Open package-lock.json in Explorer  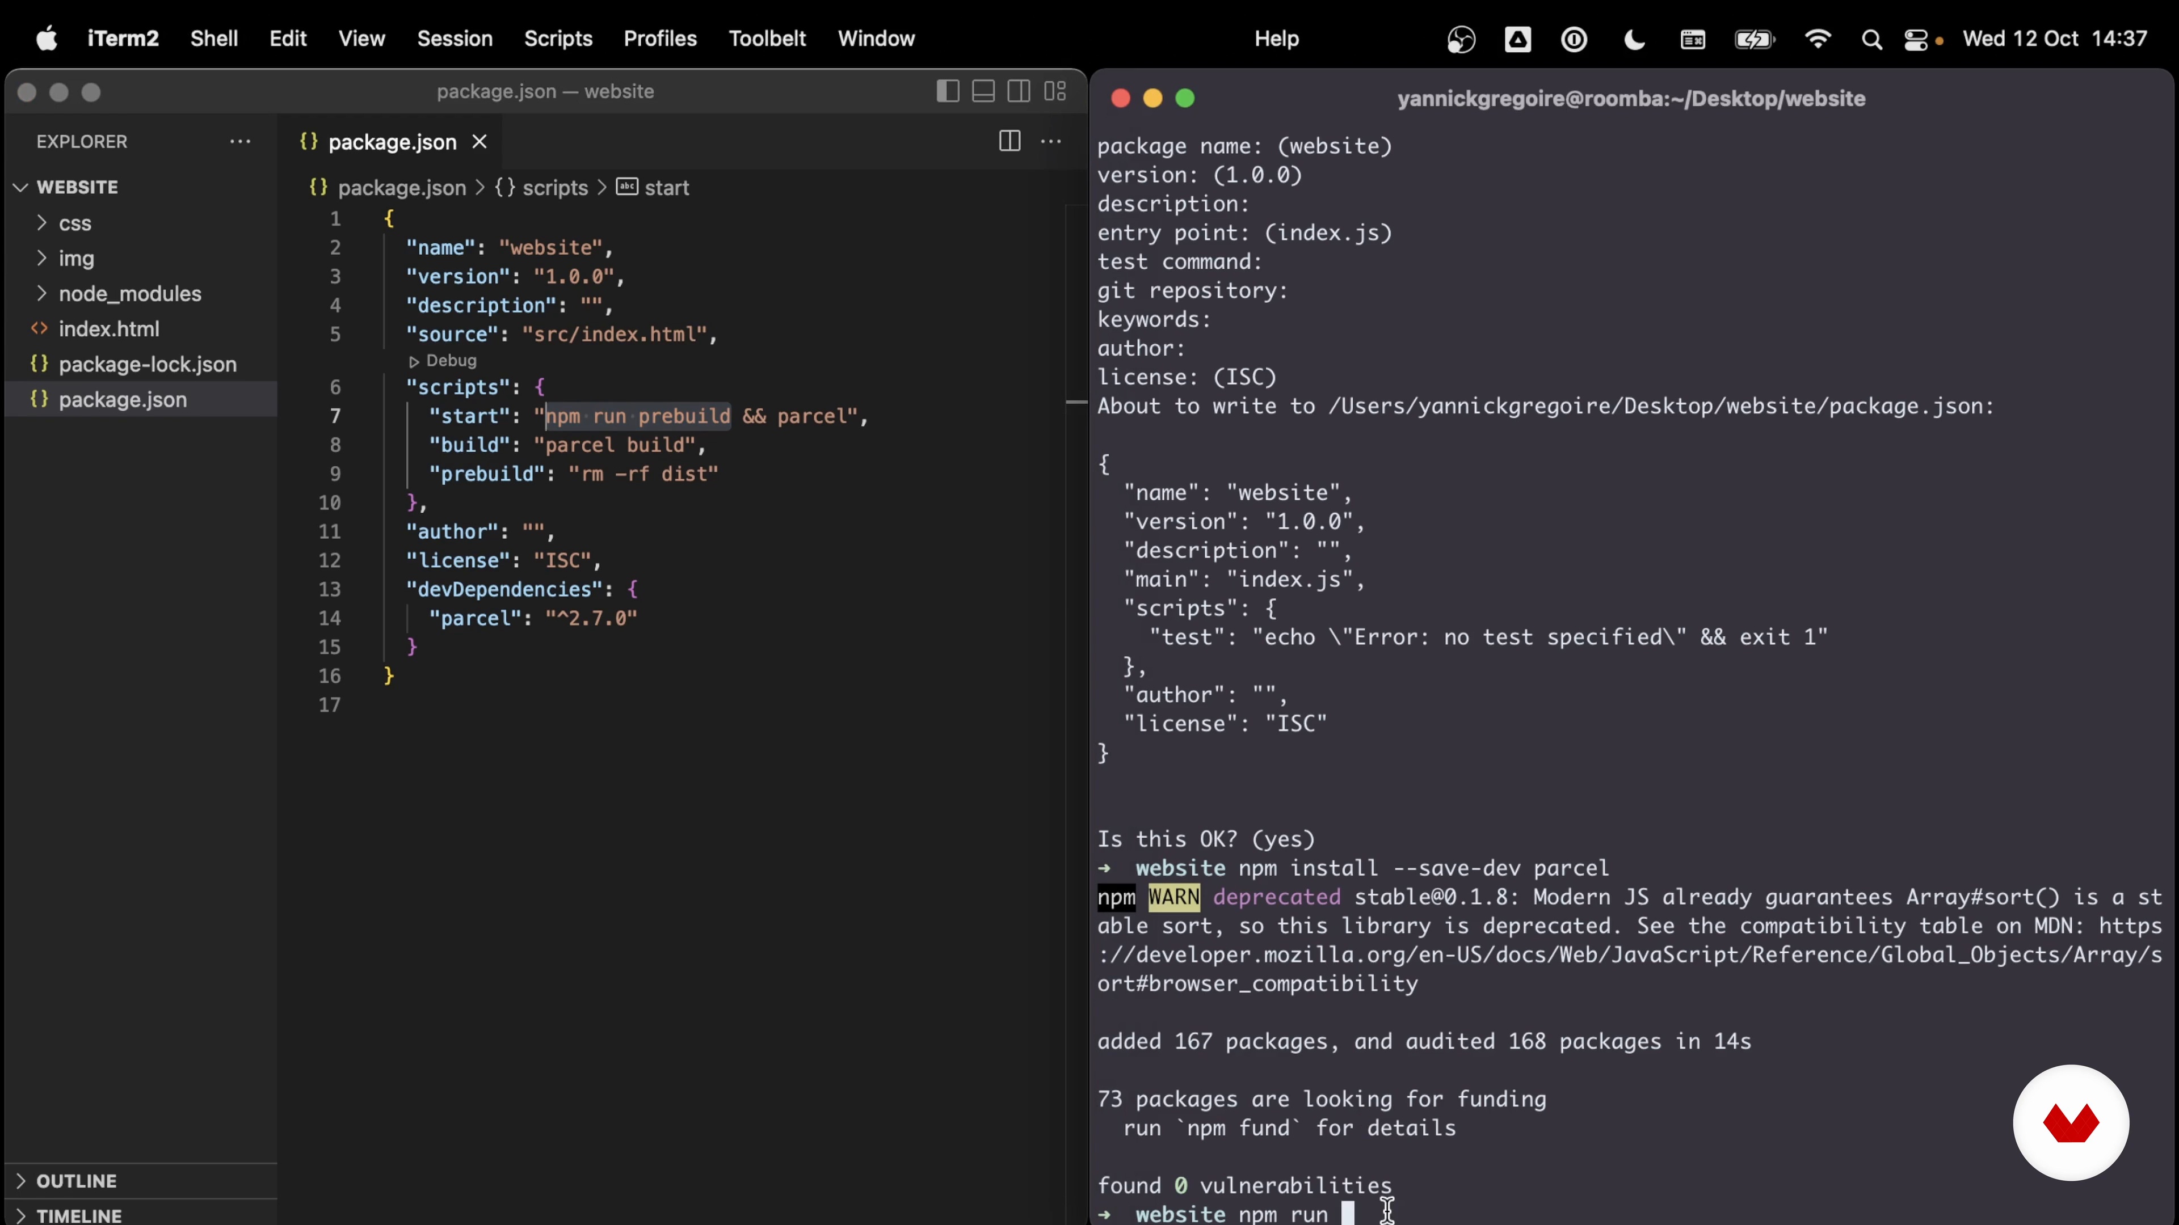pyautogui.click(x=147, y=364)
